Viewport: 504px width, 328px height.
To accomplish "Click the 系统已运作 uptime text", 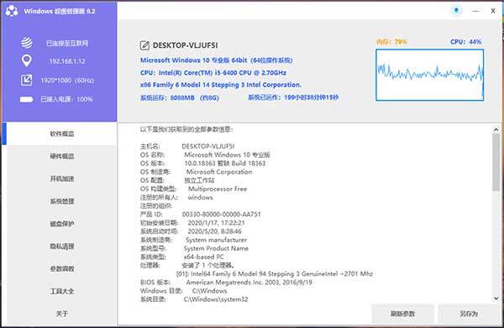I will tap(293, 97).
